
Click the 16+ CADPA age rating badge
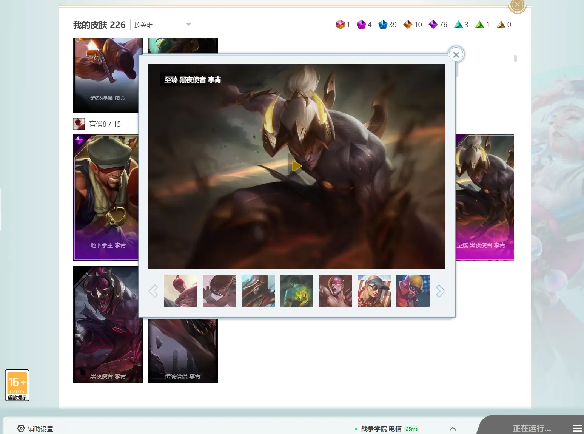point(17,385)
